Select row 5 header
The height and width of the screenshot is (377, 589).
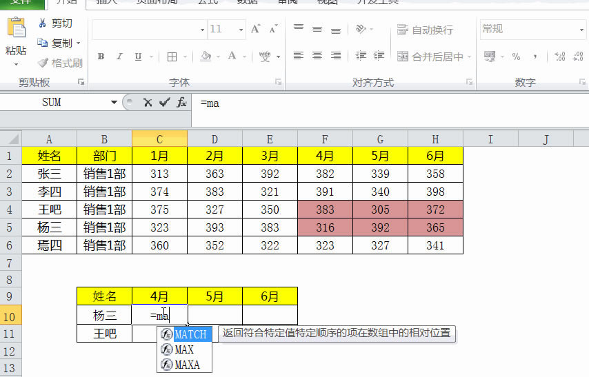click(x=10, y=227)
